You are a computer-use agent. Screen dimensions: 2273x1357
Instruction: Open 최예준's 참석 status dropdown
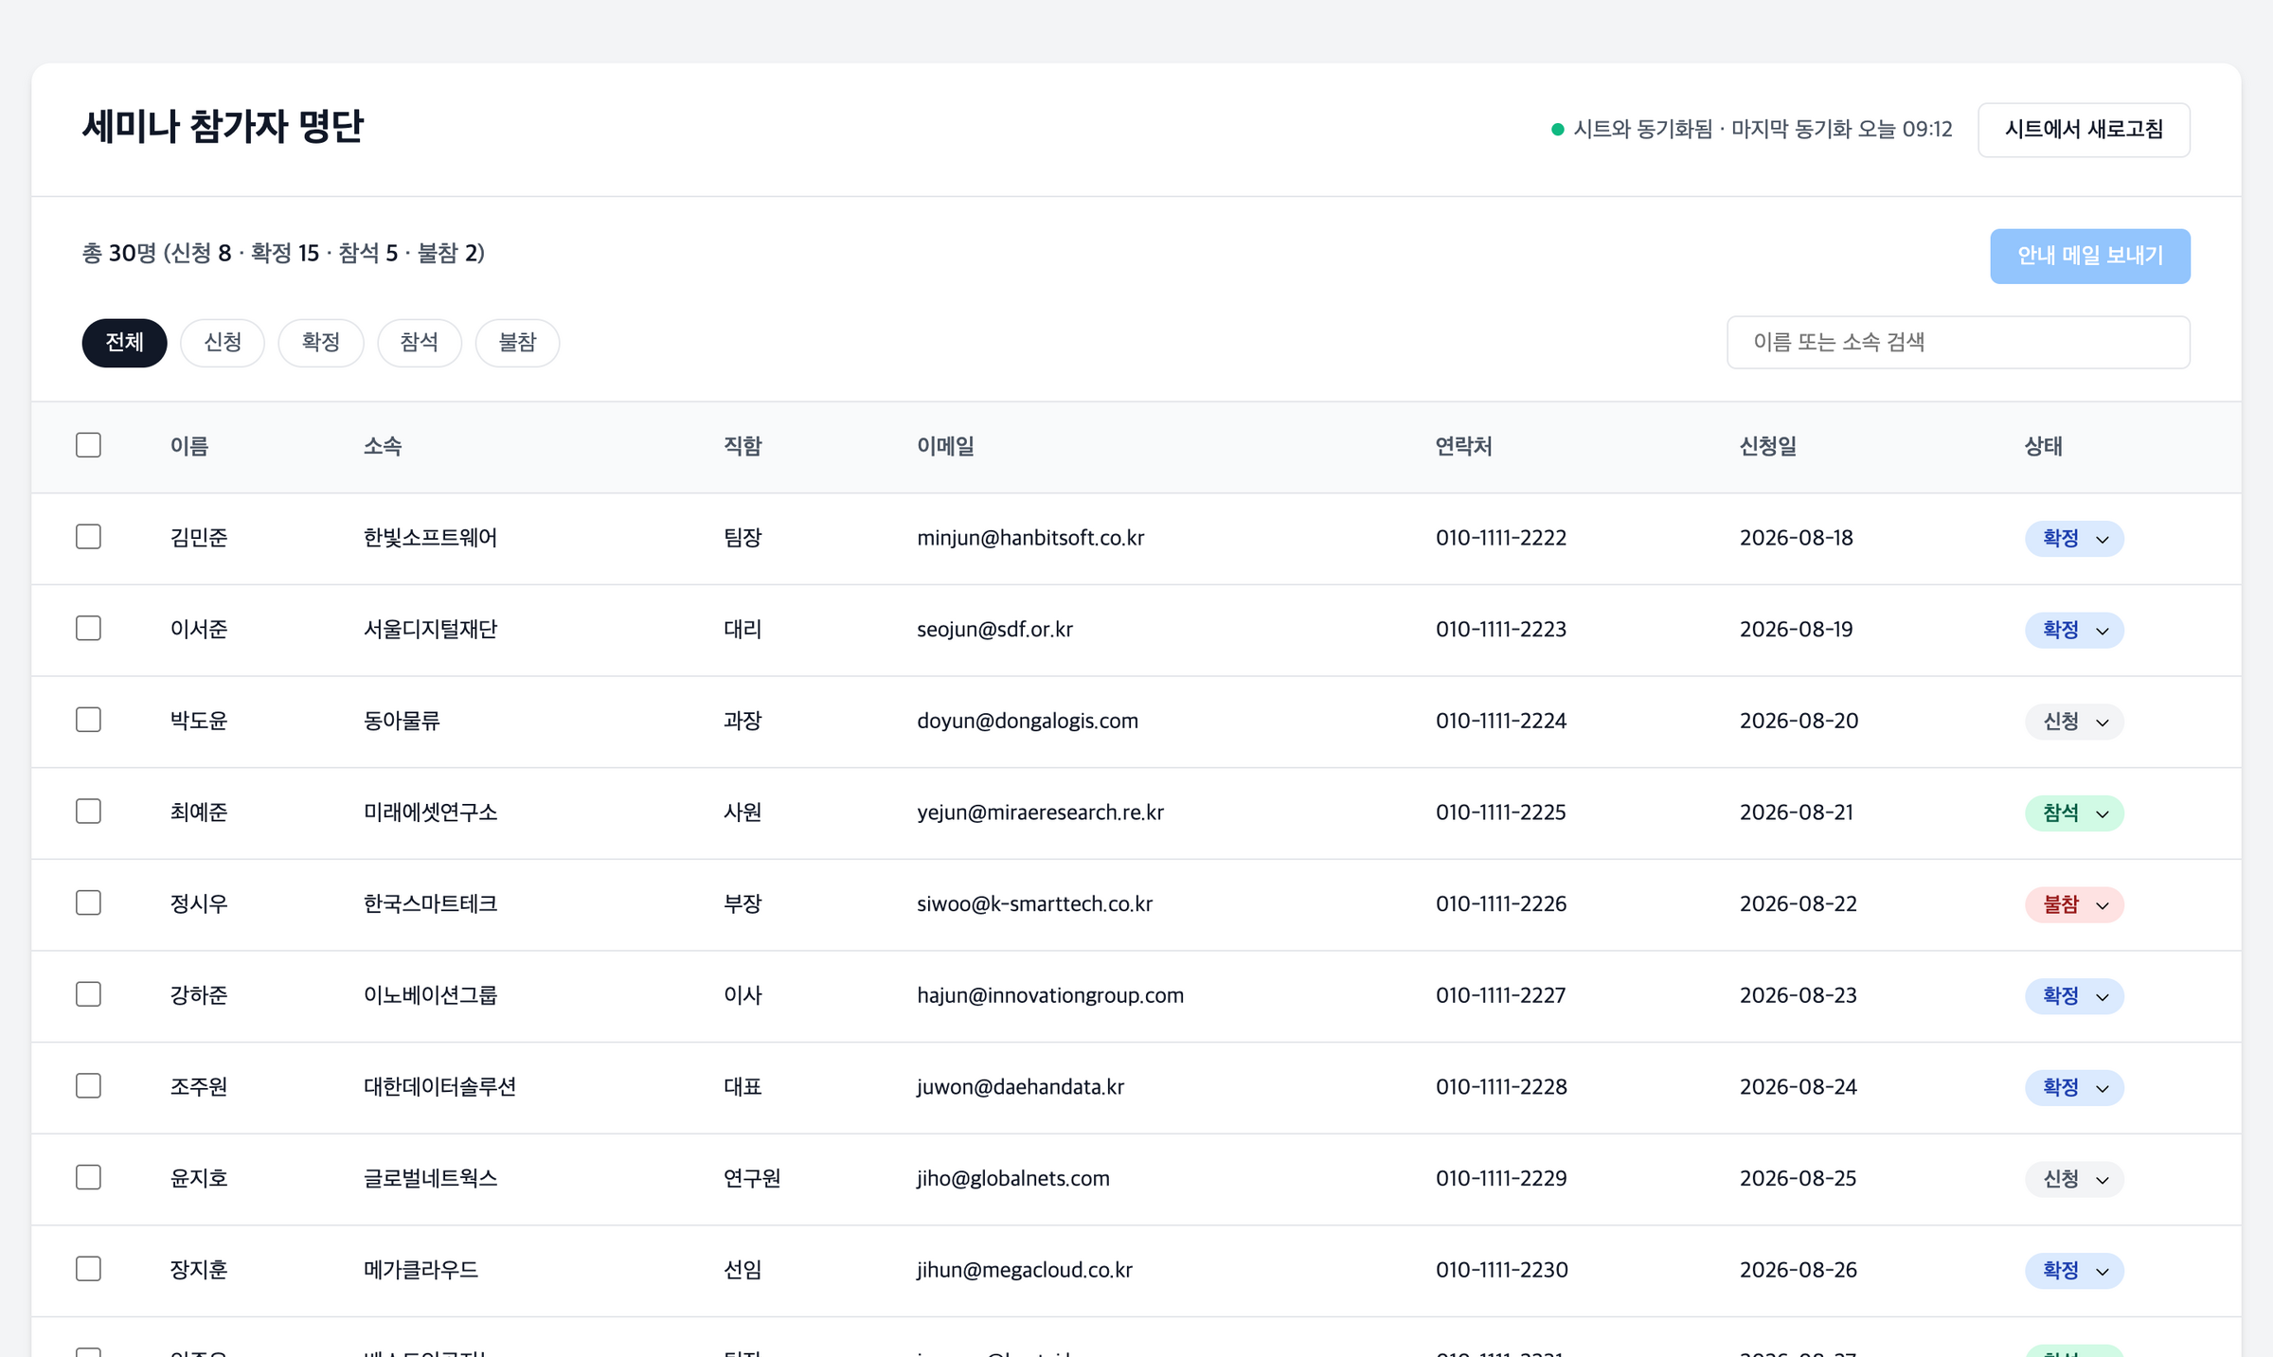click(x=2074, y=813)
